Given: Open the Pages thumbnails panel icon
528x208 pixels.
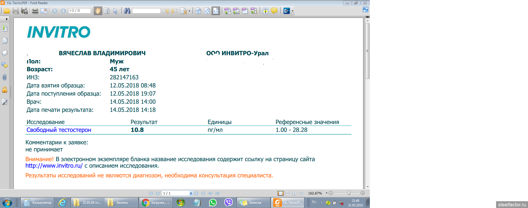Looking at the screenshot, I should (x=5, y=41).
